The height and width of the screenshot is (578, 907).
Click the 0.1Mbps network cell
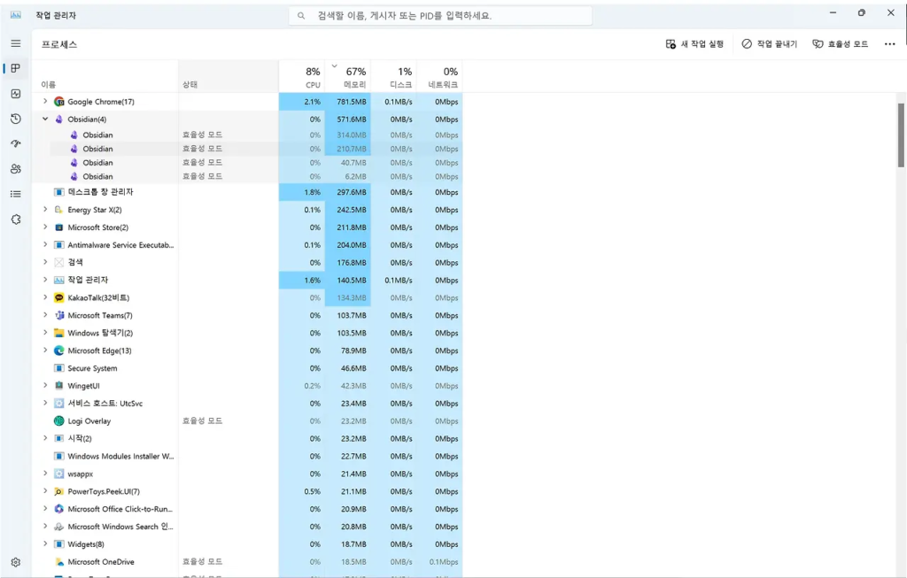(x=439, y=562)
